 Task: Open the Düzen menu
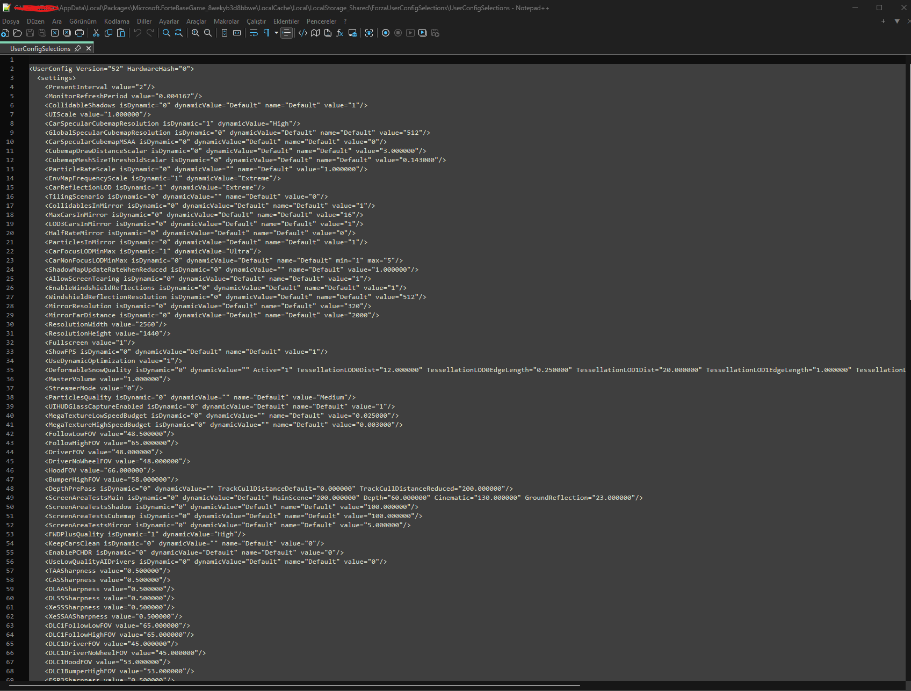tap(35, 21)
